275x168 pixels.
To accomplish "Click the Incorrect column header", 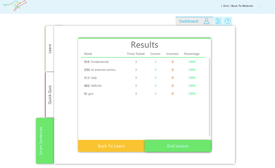I will coord(172,54).
